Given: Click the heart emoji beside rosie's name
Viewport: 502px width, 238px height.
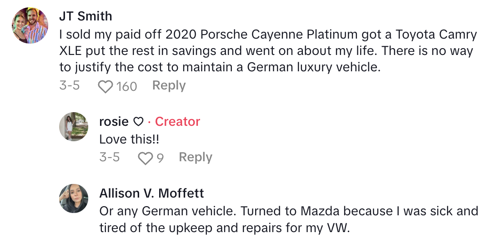Looking at the screenshot, I should click(138, 122).
